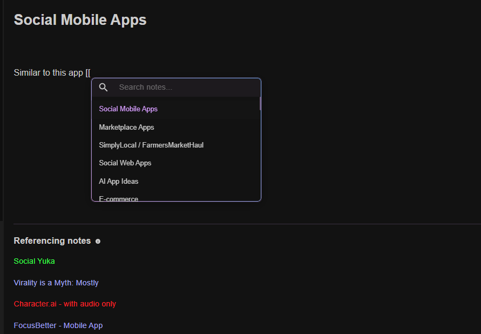The image size is (481, 334).
Task: Click the Social Mobile Apps page title
Action: point(80,20)
